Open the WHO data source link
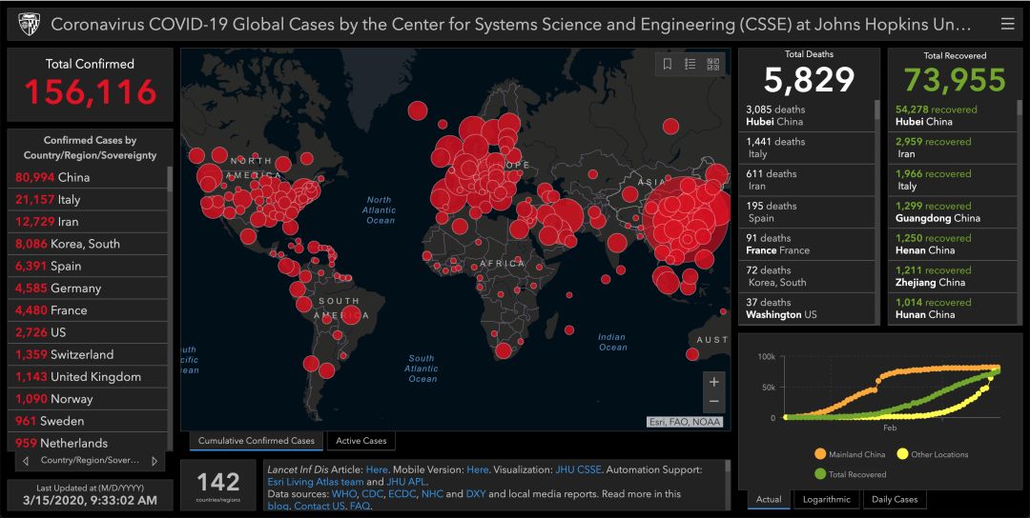The image size is (1030, 518). (345, 494)
